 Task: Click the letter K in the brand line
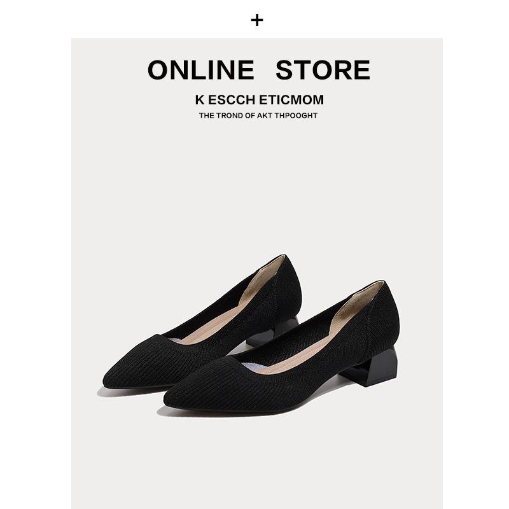pos(200,100)
